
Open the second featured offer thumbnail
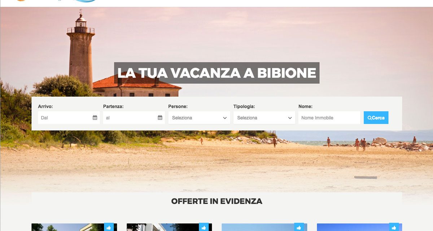[169, 227]
